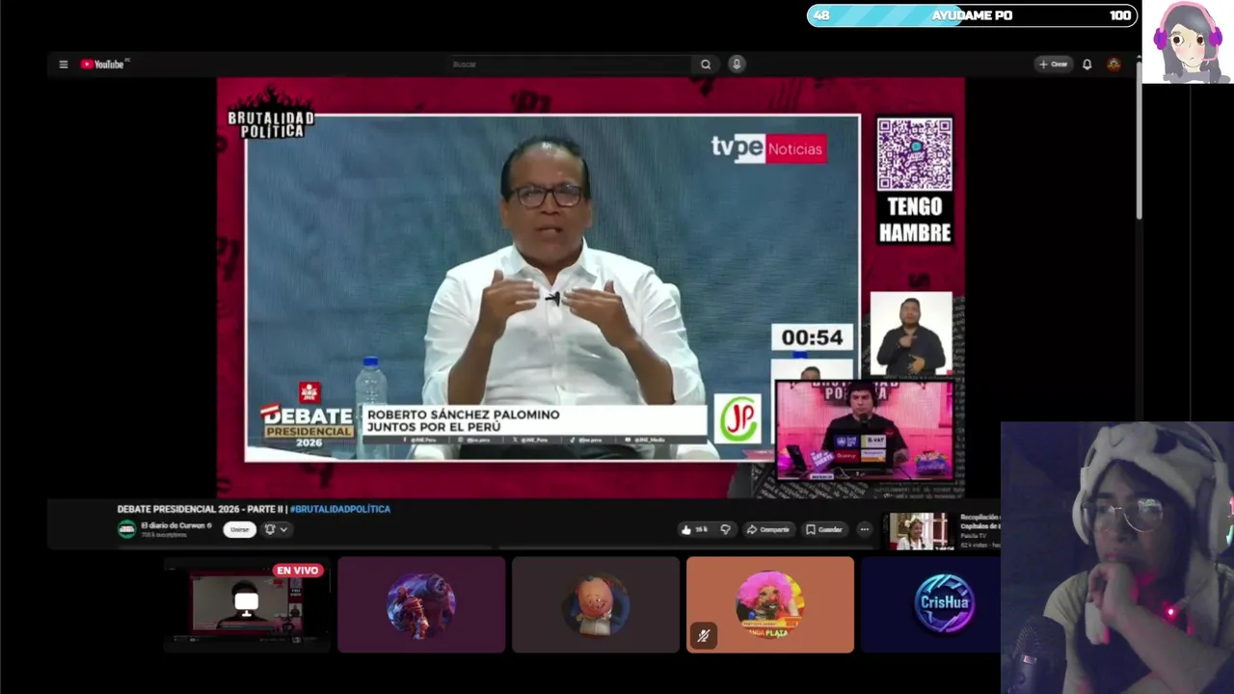Screen dimensions: 1234x694
Task: Like the video with thumbs up
Action: (695, 529)
